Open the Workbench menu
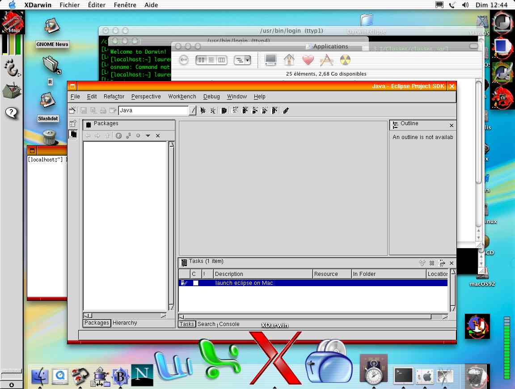The height and width of the screenshot is (389, 515). 182,97
